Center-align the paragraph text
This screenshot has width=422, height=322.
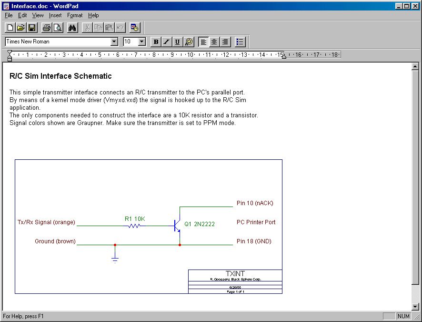click(214, 42)
